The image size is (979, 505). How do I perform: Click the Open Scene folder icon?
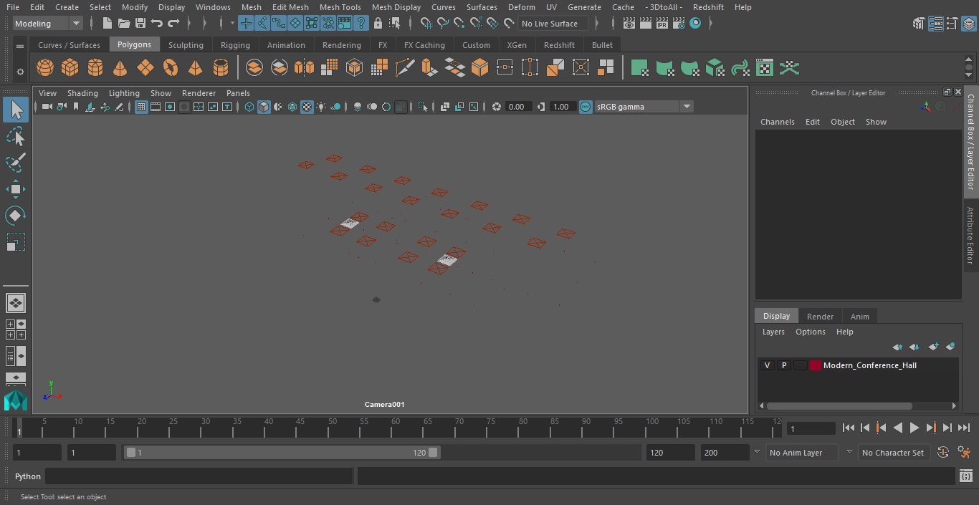click(124, 24)
